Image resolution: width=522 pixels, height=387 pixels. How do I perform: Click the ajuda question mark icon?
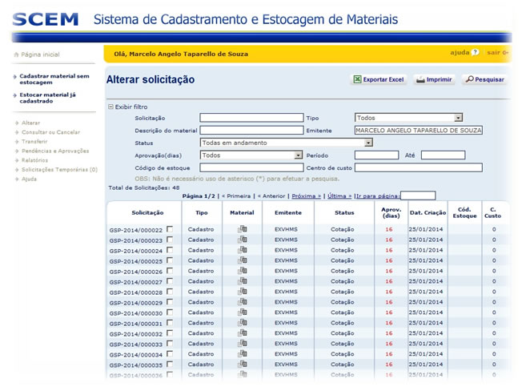(x=476, y=52)
